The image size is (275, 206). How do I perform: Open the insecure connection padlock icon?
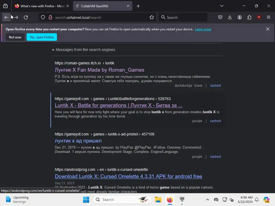tap(50, 17)
